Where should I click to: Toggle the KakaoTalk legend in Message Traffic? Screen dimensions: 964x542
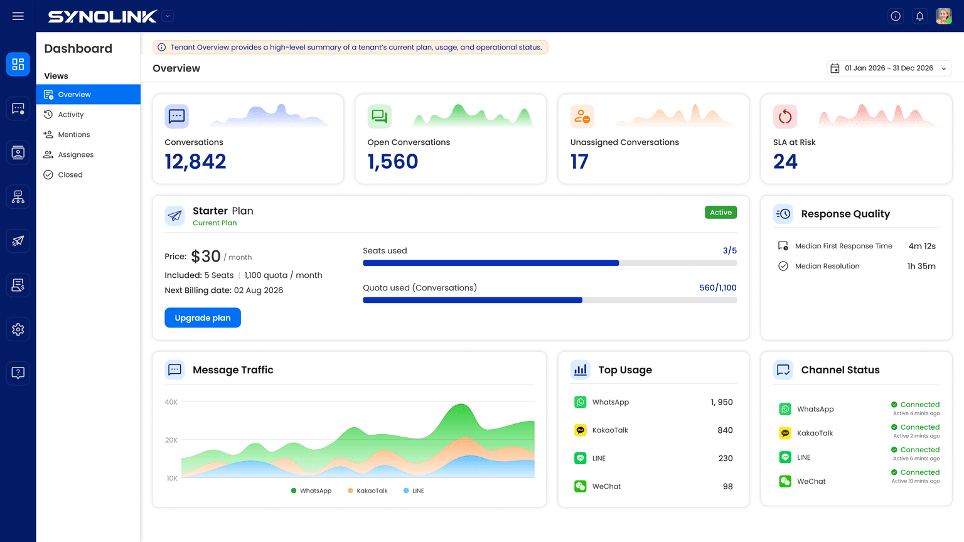pyautogui.click(x=368, y=491)
